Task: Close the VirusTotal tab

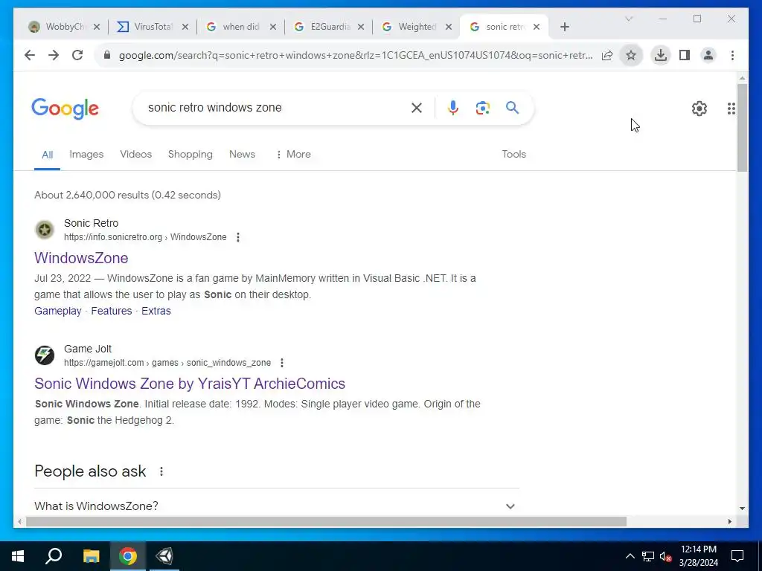Action: 185,27
